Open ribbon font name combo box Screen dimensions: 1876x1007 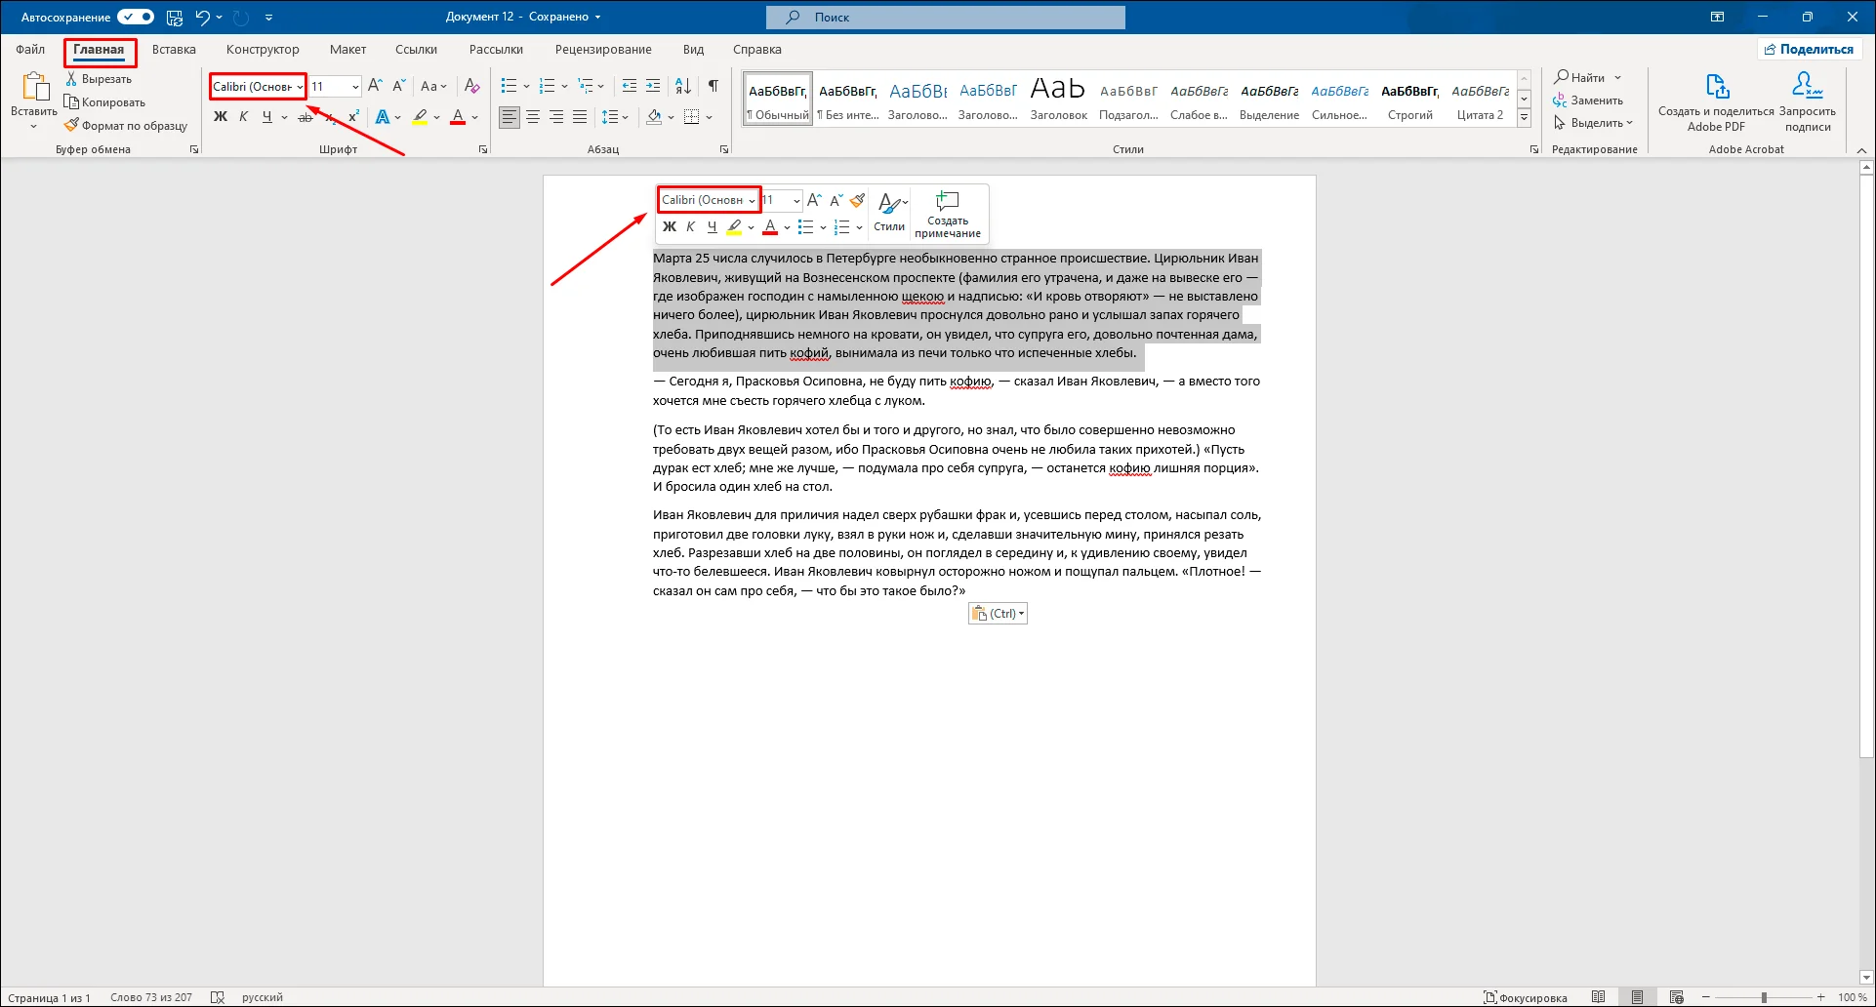pyautogui.click(x=258, y=86)
